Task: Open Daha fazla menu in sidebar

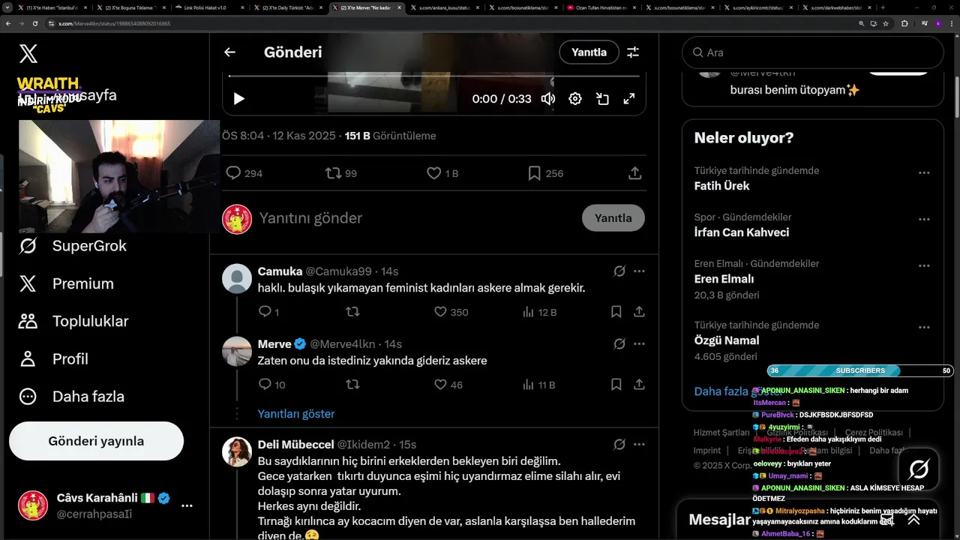Action: click(x=71, y=397)
